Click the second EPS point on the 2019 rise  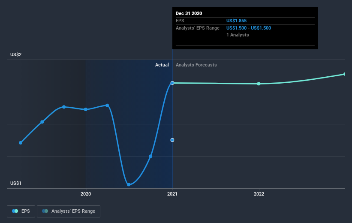42,122
